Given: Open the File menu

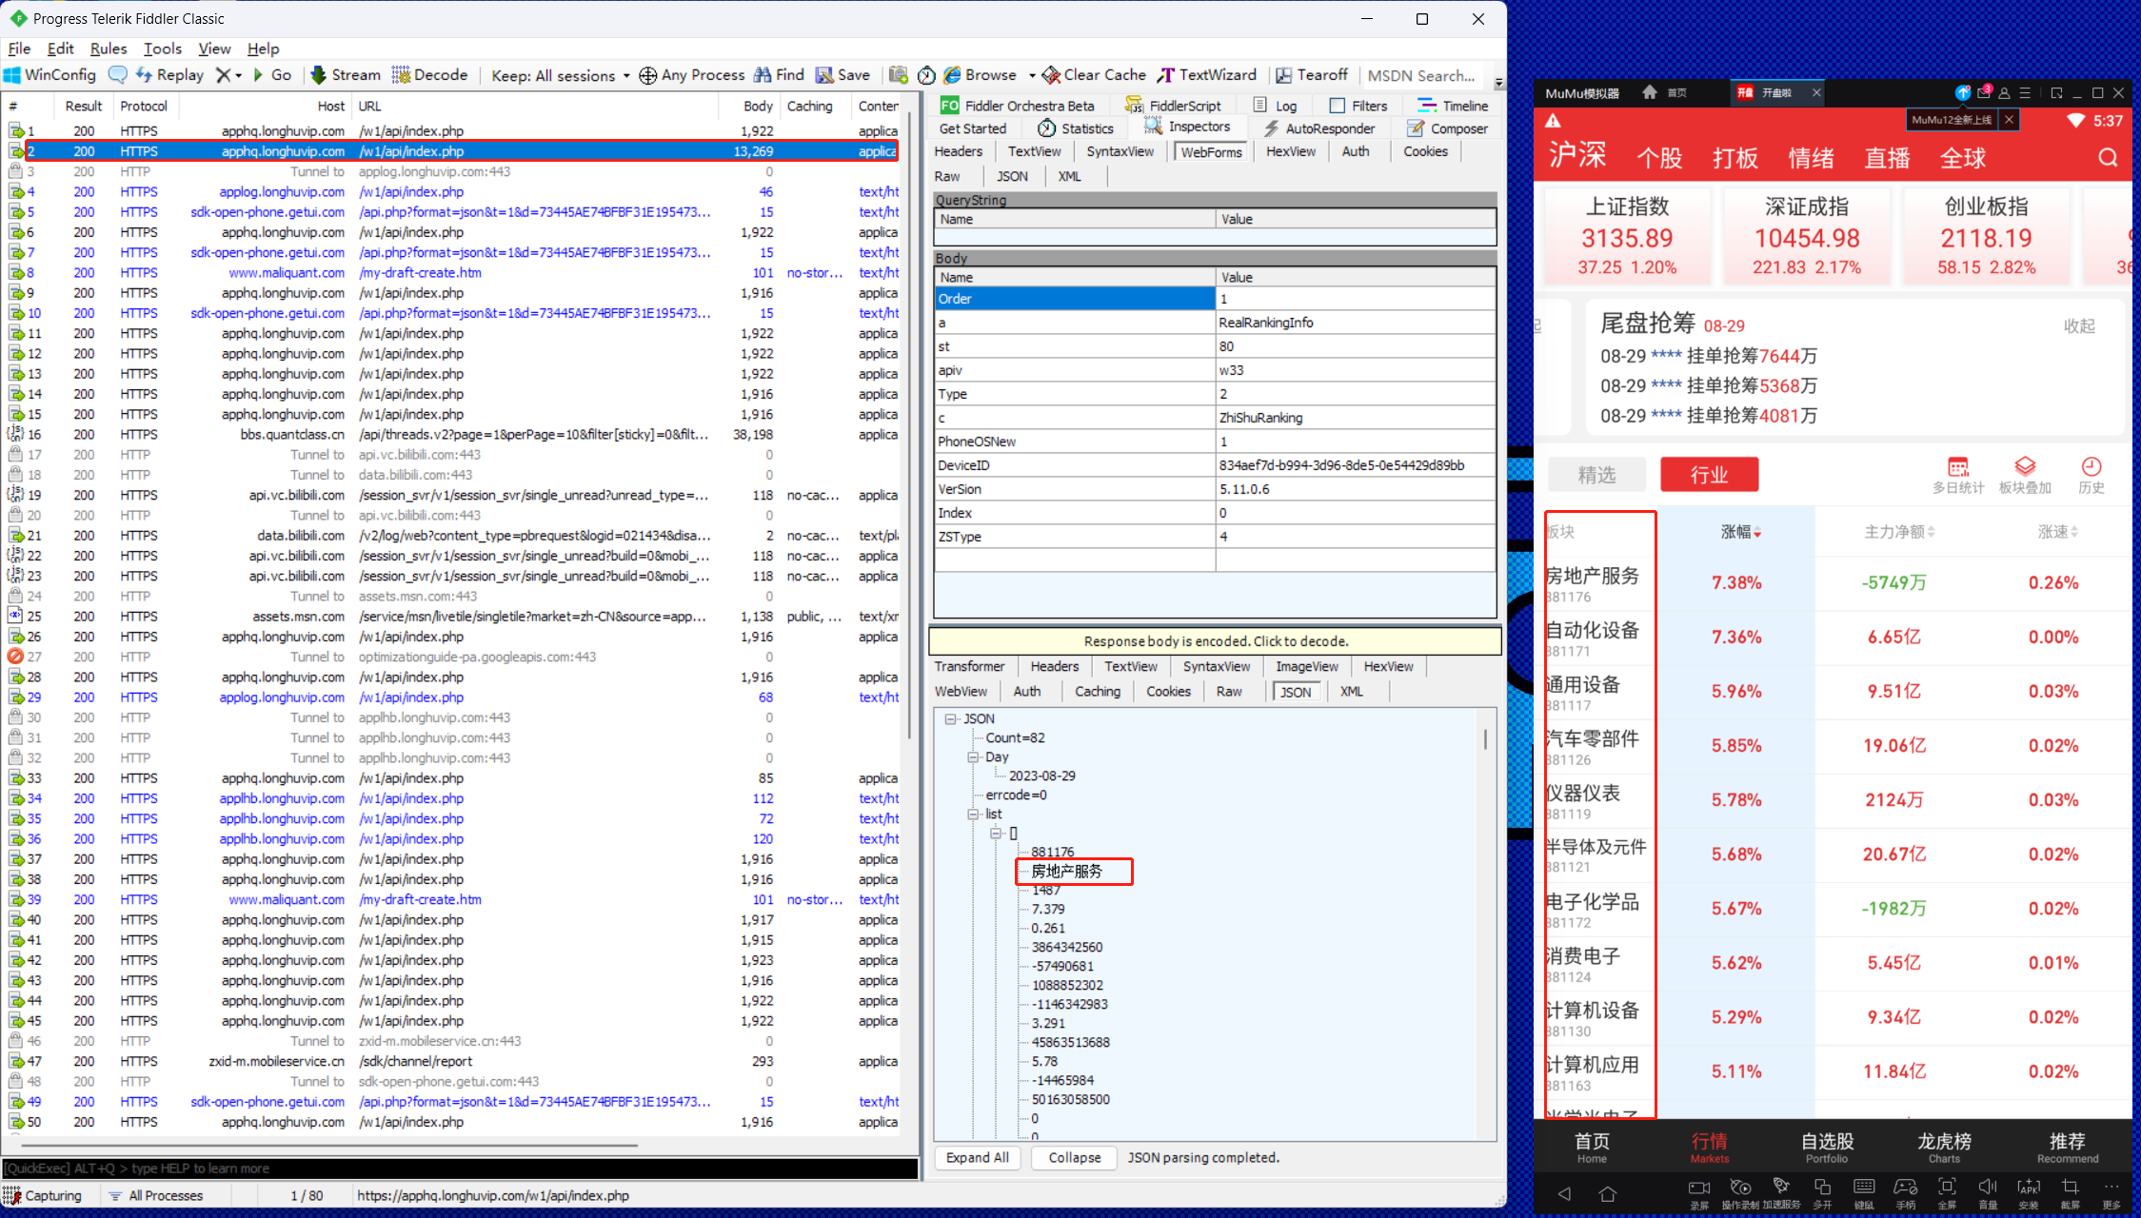Looking at the screenshot, I should [x=19, y=49].
